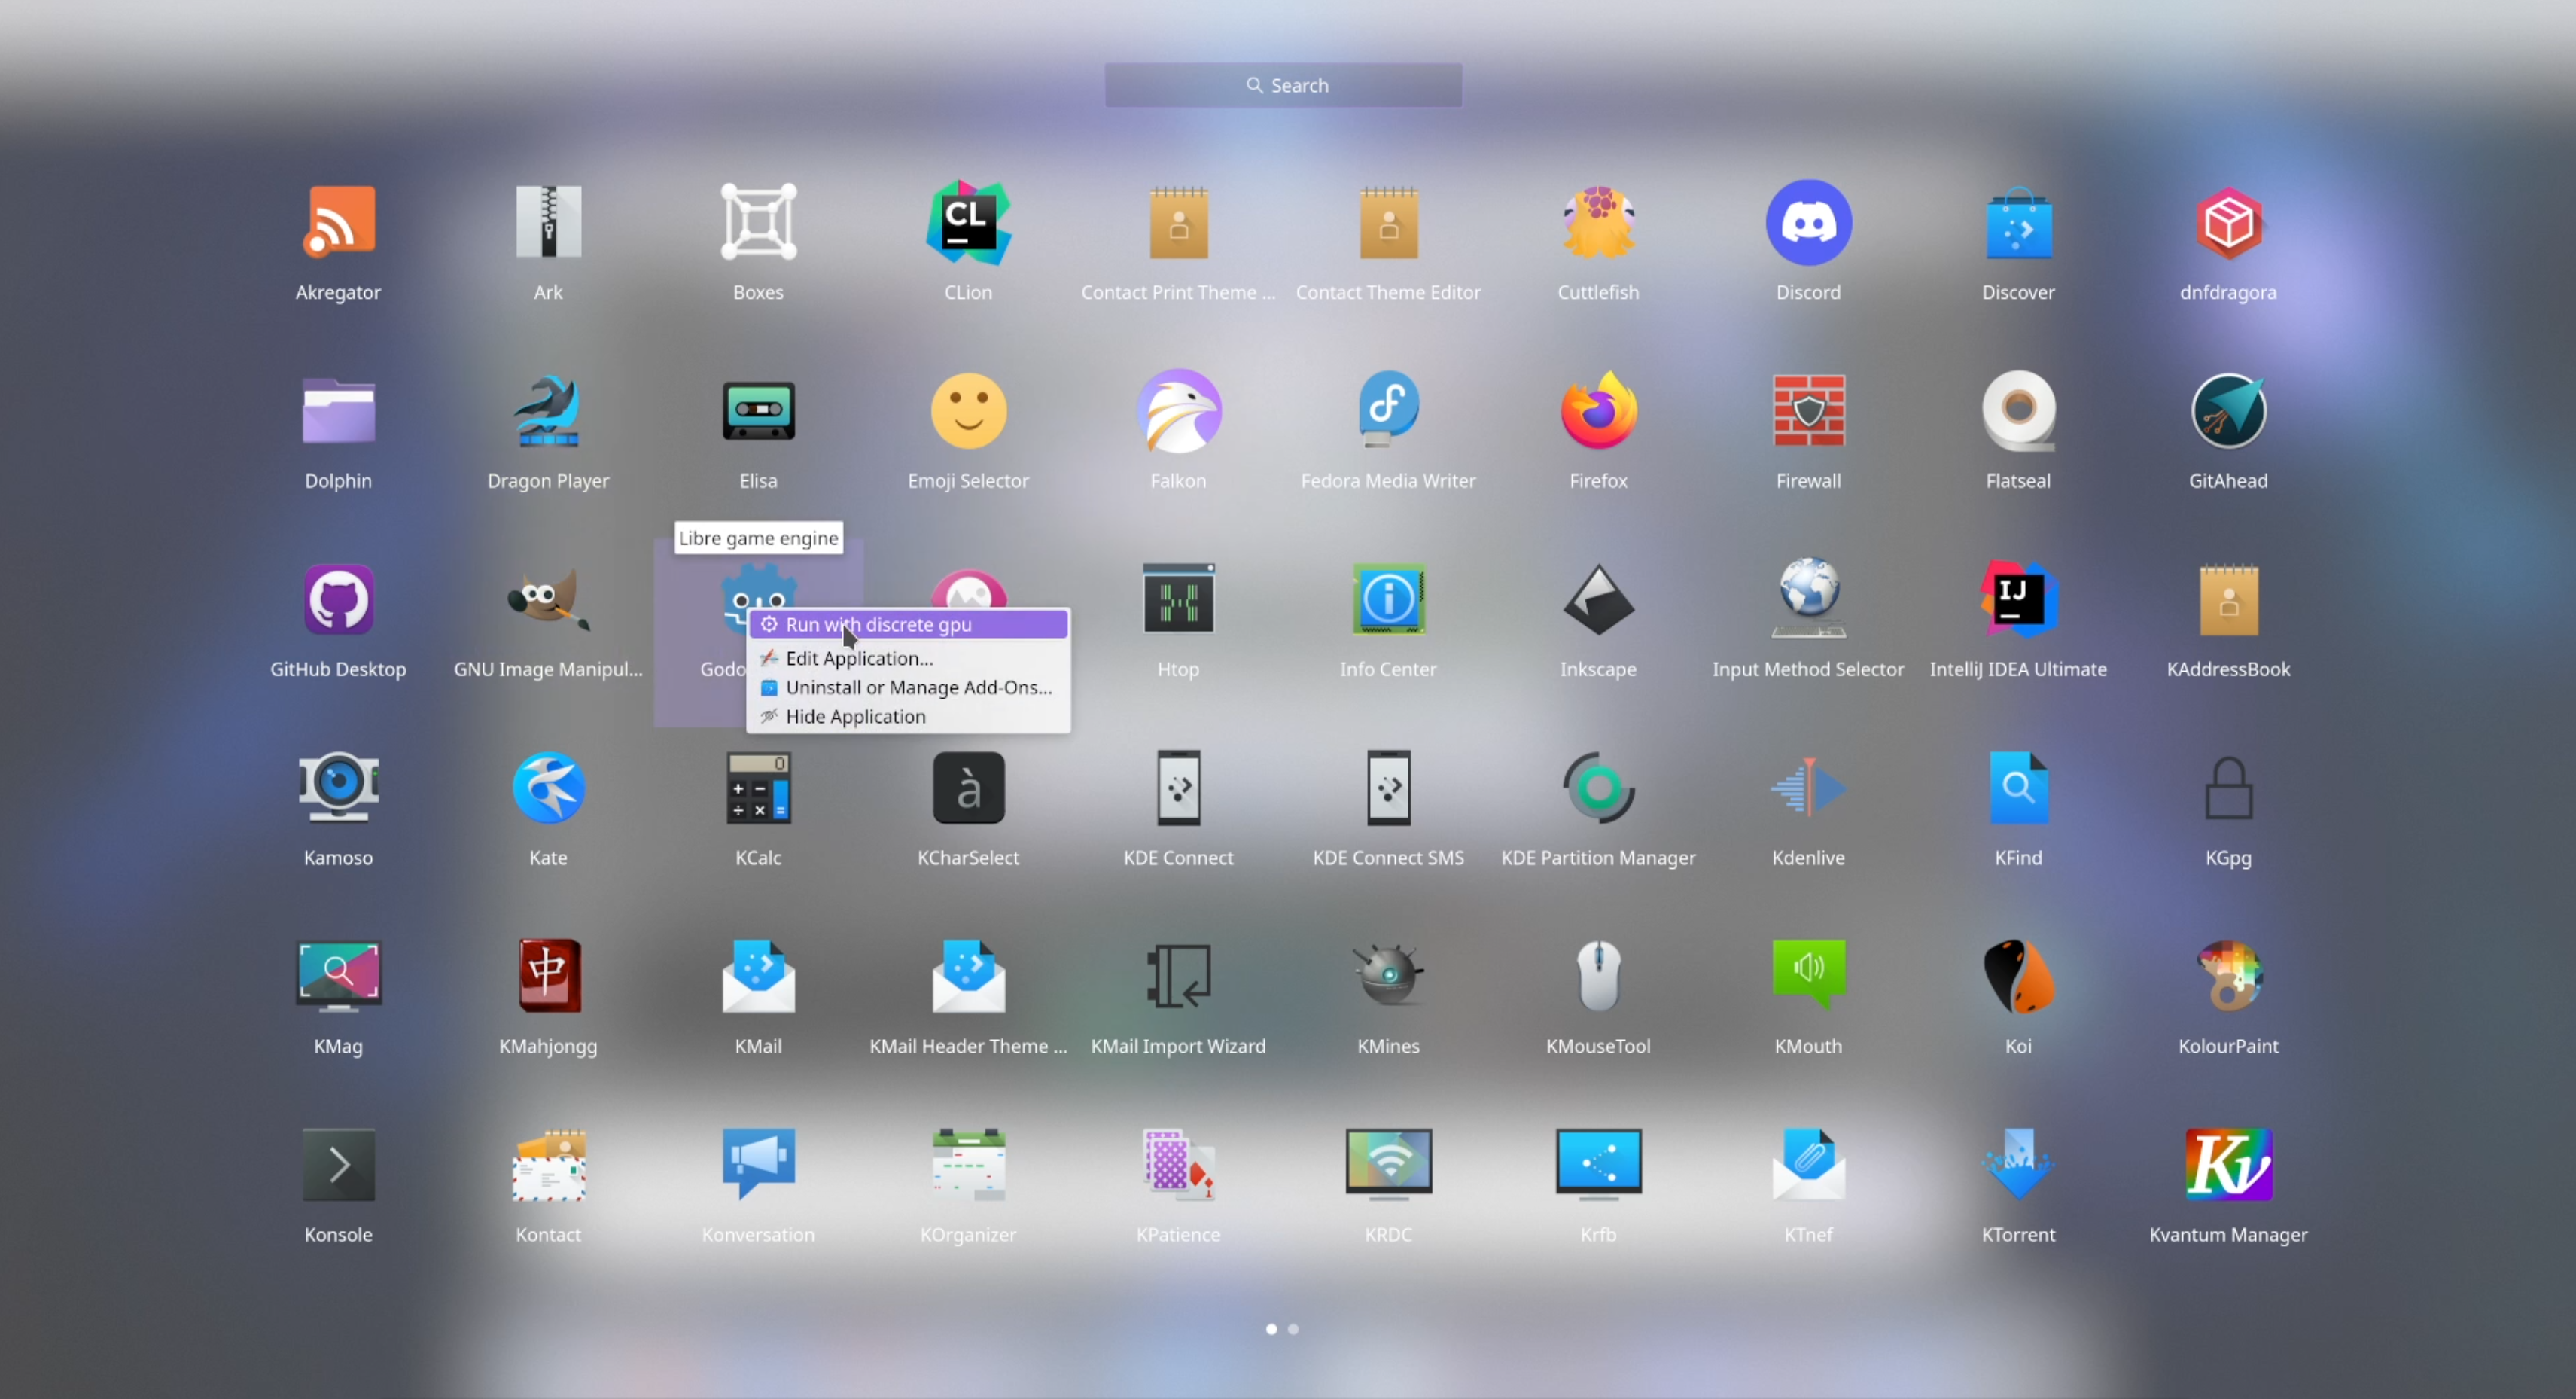Launch KCharSelect
Image resolution: width=2576 pixels, height=1399 pixels.
[x=968, y=788]
